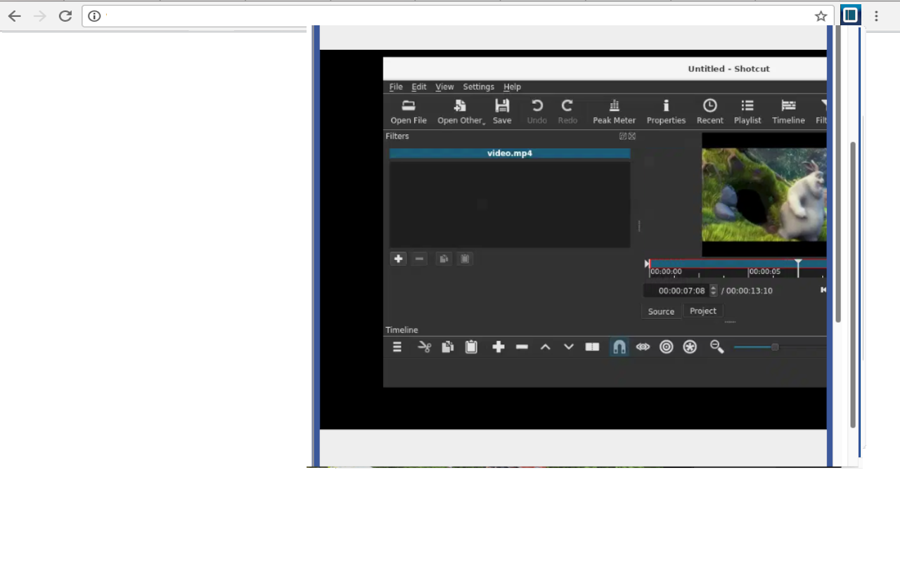Screen dimensions: 900x562
Task: Open the Properties panel
Action: click(666, 111)
